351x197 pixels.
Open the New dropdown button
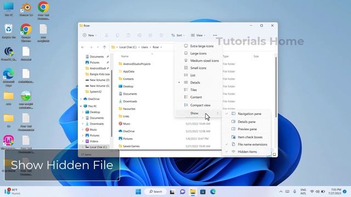(89, 35)
